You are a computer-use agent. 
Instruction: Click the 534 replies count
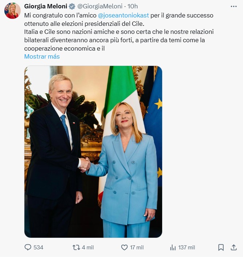38,247
